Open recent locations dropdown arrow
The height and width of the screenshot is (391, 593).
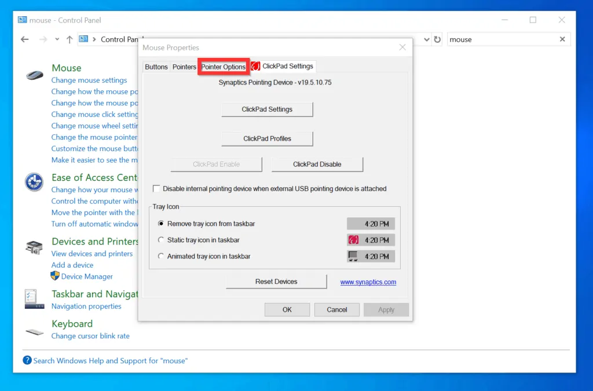point(57,39)
